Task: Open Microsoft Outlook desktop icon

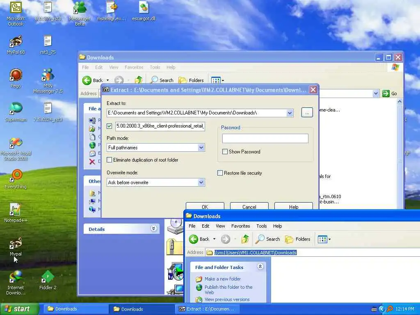Action: 16,14
